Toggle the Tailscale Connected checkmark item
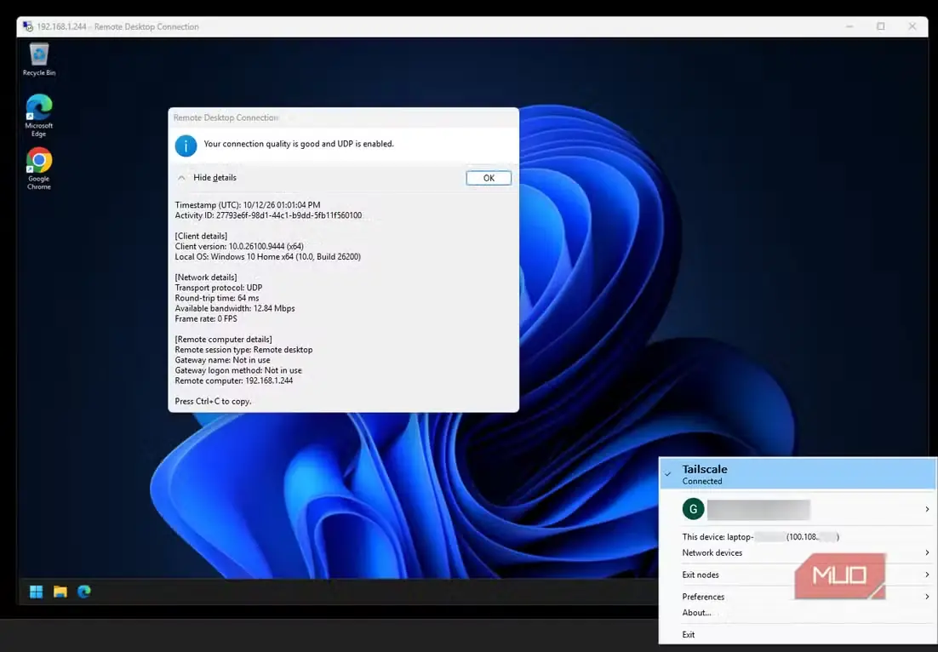 [x=798, y=474]
